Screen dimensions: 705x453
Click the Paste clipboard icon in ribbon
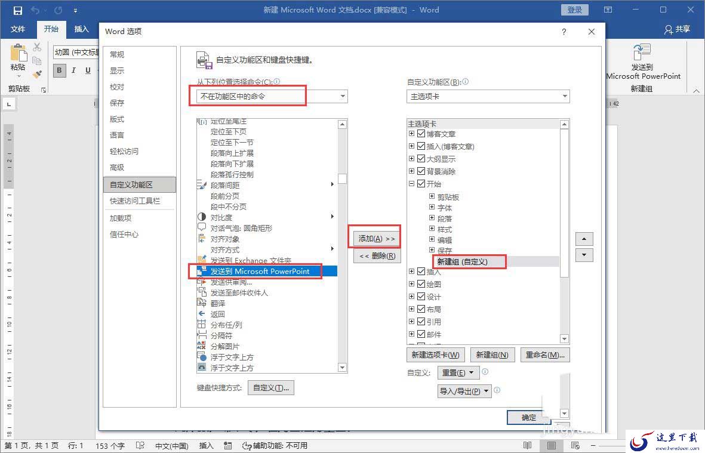pos(19,53)
